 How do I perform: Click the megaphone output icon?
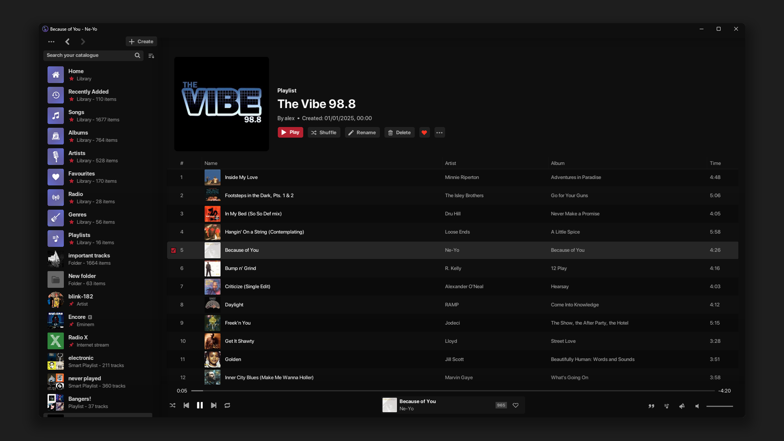[682, 406]
